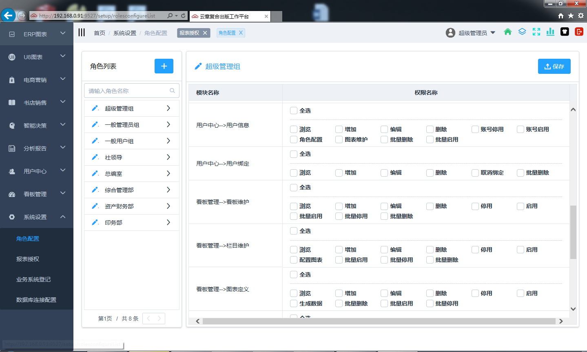Collapse the 系统设置 sidebar menu
587x352 pixels.
(63, 217)
